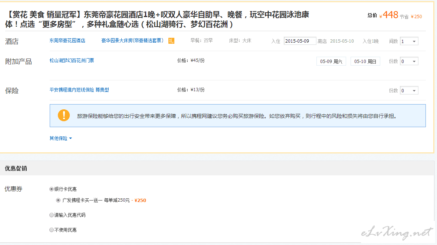Open the 豪华园景大床房(帝豪精选套票) room link
437x245 pixels.
point(132,41)
